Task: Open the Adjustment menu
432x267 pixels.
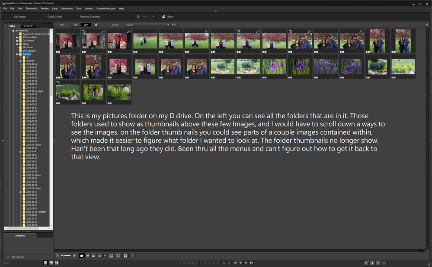Action: click(67, 8)
